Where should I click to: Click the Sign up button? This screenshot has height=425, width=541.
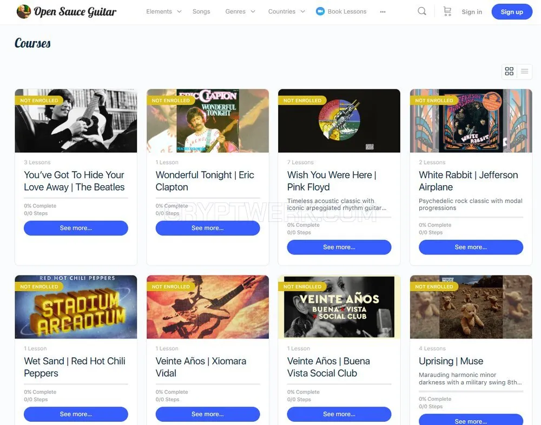tap(512, 12)
